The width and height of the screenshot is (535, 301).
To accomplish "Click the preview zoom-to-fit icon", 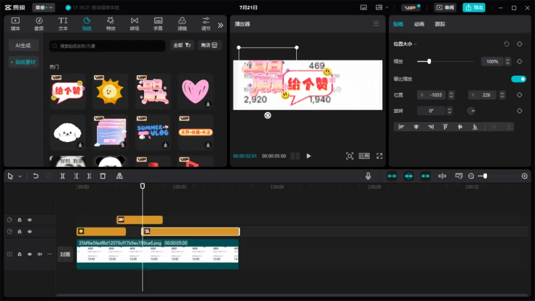I will tap(350, 156).
